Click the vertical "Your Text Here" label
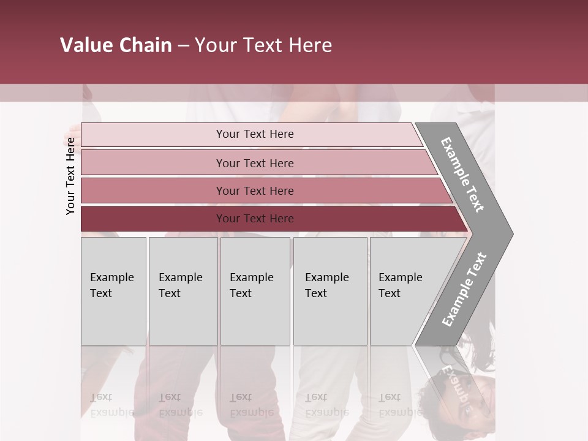The width and height of the screenshot is (588, 441). click(70, 176)
